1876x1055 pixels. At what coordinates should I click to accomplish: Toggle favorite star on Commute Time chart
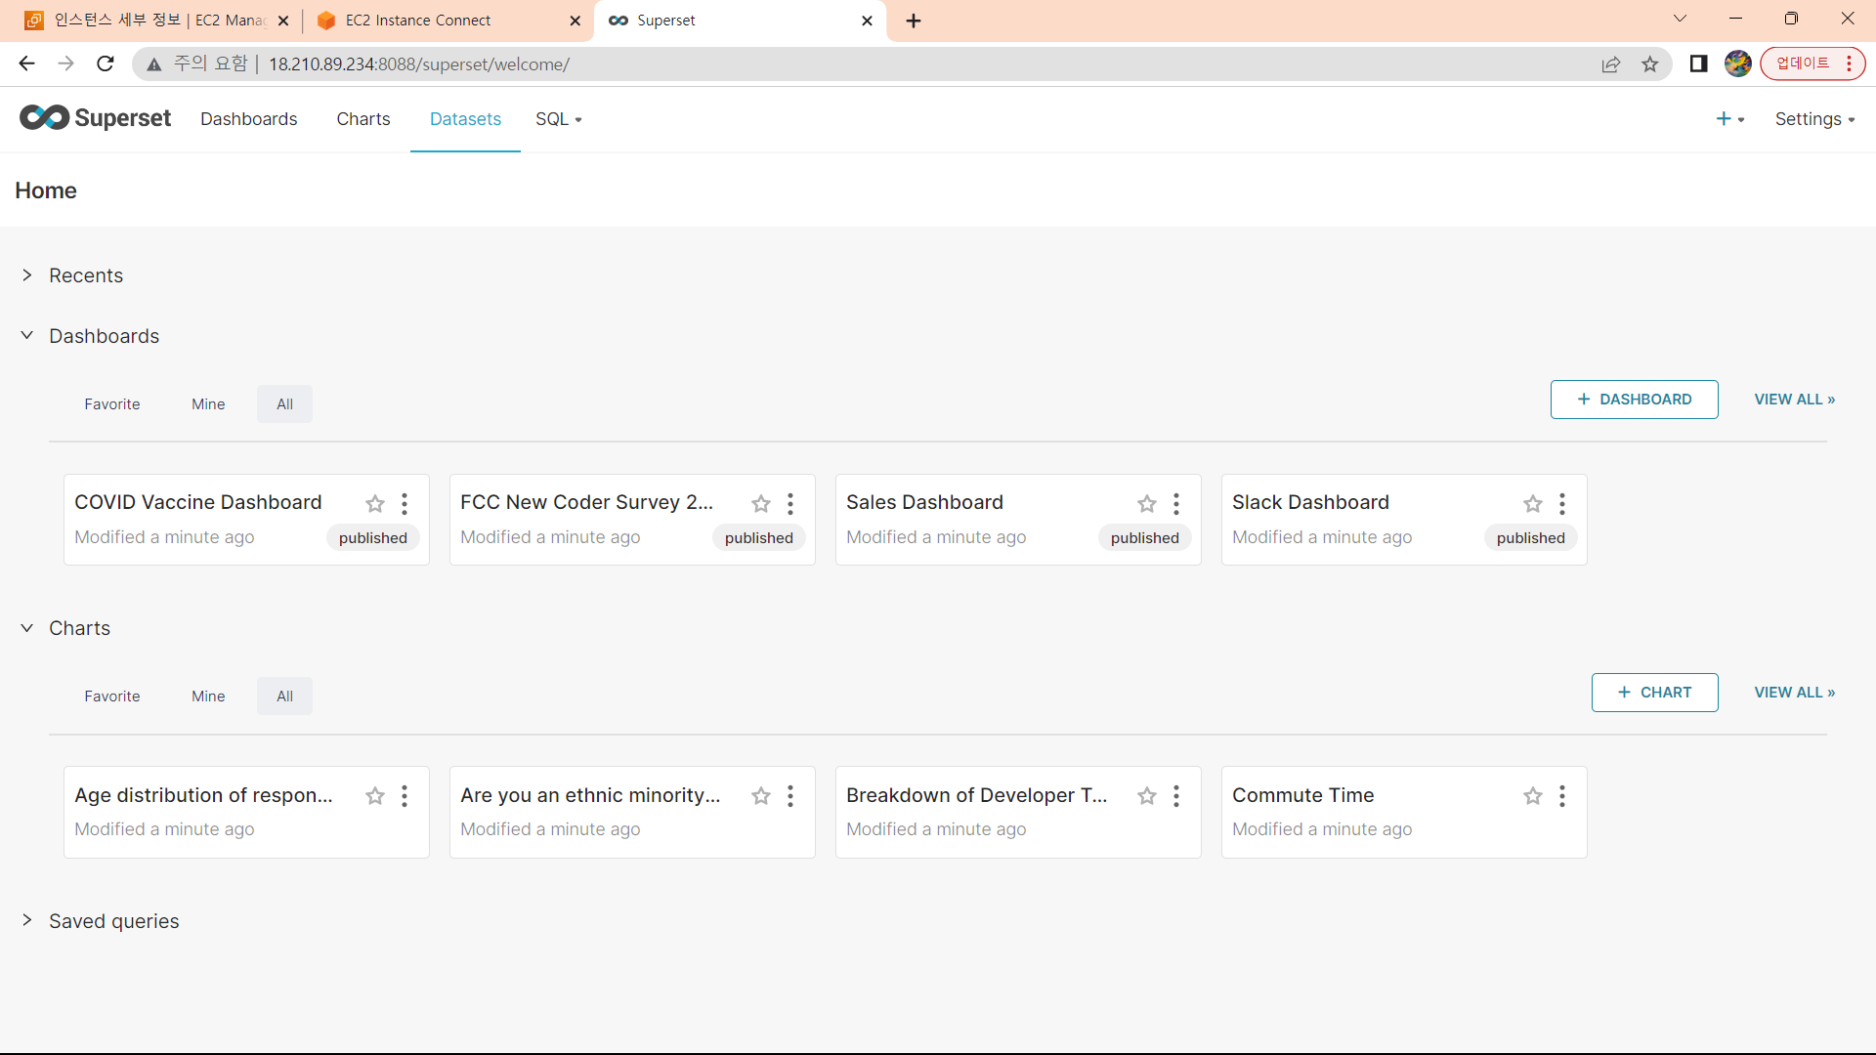[1533, 796]
